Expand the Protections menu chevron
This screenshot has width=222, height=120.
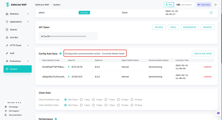coord(28,61)
